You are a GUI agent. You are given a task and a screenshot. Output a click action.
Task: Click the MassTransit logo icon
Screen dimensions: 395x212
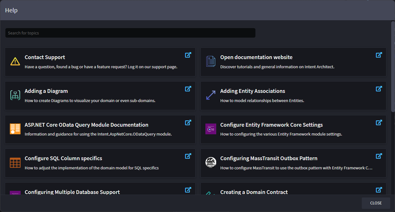pos(211,162)
